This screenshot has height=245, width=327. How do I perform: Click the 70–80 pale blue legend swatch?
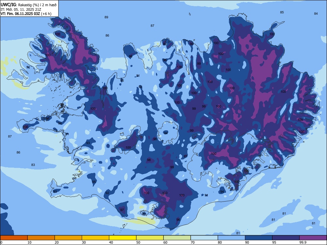[x=204, y=238]
